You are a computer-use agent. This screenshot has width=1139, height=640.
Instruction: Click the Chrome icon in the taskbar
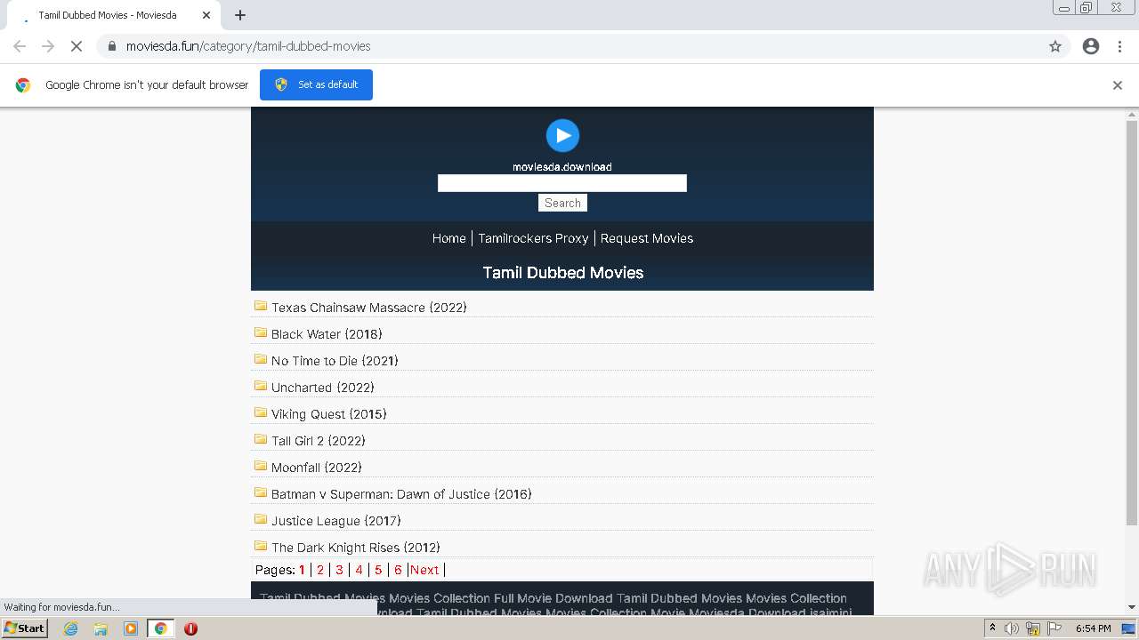(161, 628)
